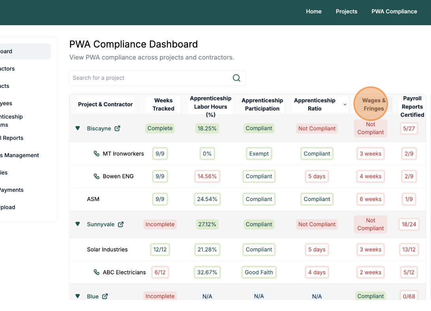
Task: Open the Projects menu item
Action: pyautogui.click(x=347, y=11)
